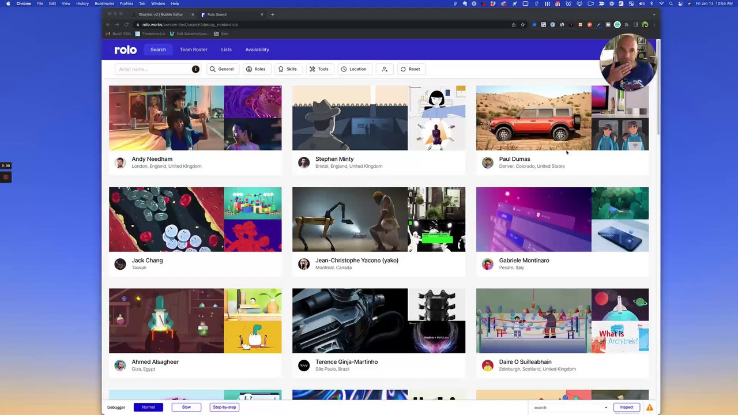Click Jean-Christophe Yacono's avatar
This screenshot has width=738, height=415.
(x=304, y=264)
